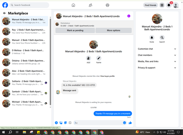183x135 pixels.
Task: Search in conversation magnifier icon
Action: click(x=162, y=38)
